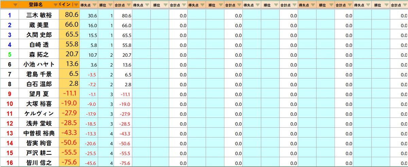Open 順位 filter next to ポイント columns
The width and height of the screenshot is (408, 167).
tap(110, 5)
